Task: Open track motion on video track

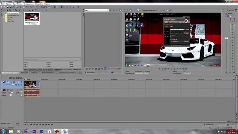Action: [8, 82]
